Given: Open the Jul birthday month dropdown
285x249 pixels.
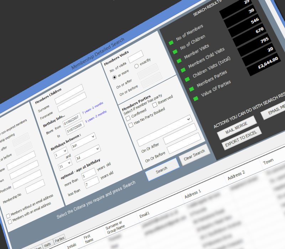Looking at the screenshot, I should point(88,153).
